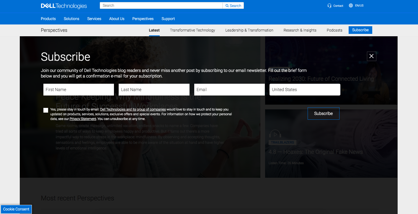Click the Search button with magnifier

point(233,6)
